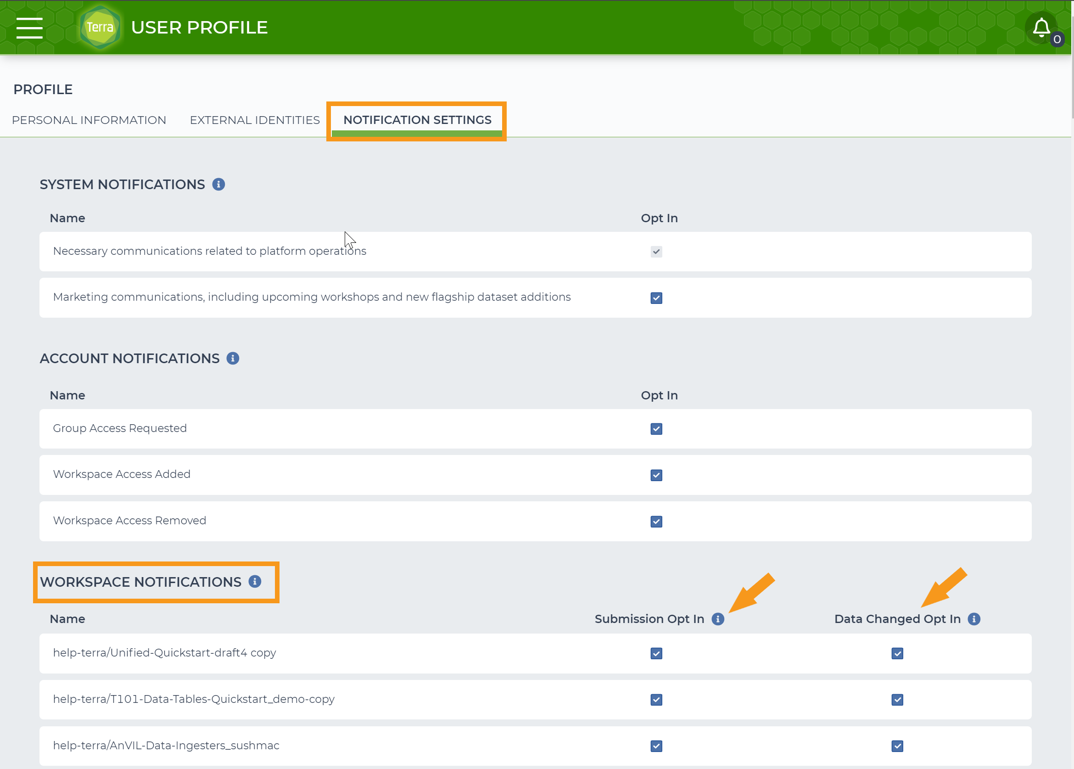Click 'help-terra/T101-Data-Tables-Quickstart_demo-copy' workspace name
The image size is (1074, 769).
pyautogui.click(x=194, y=699)
